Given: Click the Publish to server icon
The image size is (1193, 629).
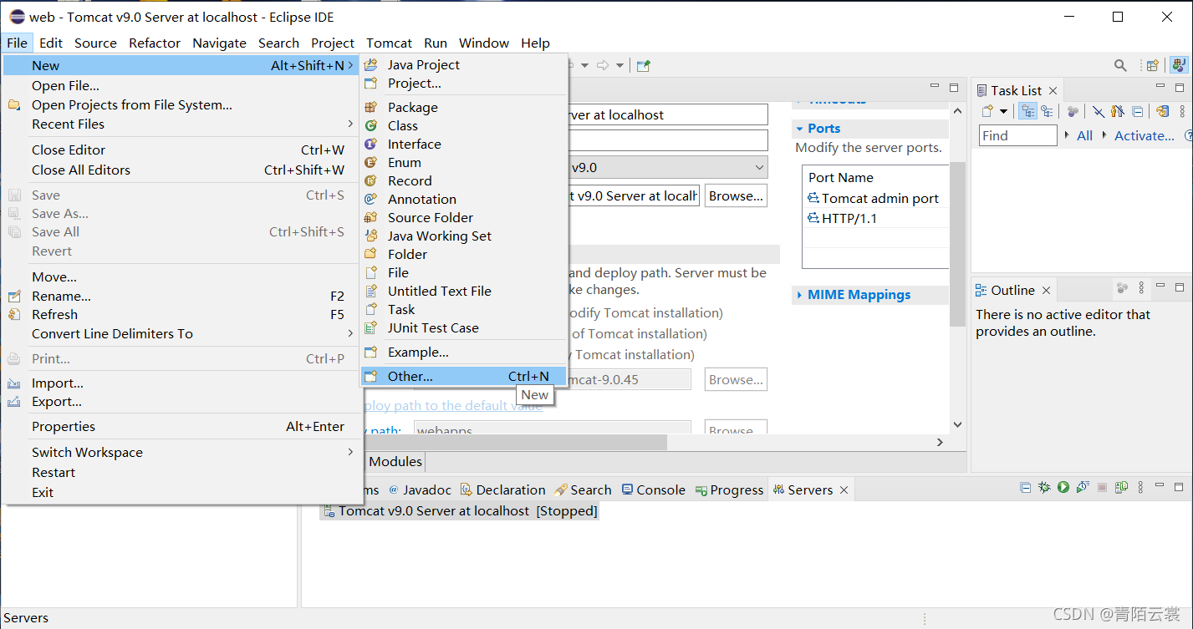Looking at the screenshot, I should (x=1121, y=487).
